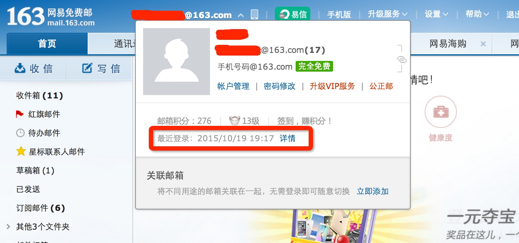This screenshot has width=519, height=243.
Task: Open the 升级服务 dropdown menu
Action: point(388,14)
